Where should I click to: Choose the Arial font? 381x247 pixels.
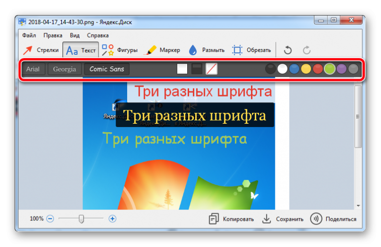coord(33,69)
